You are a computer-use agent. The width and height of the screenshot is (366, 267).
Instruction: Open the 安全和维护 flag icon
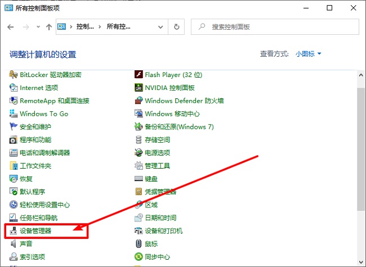(14, 126)
